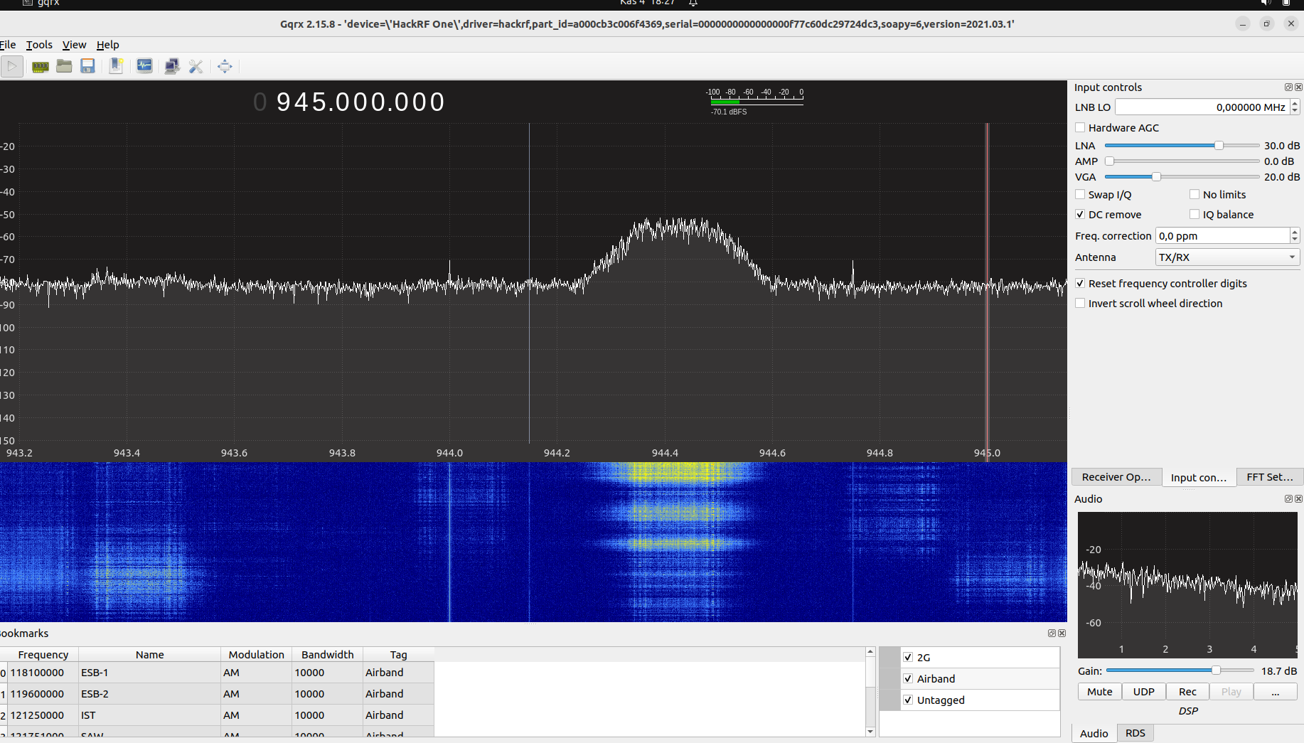Open the Antenna TX/RX dropdown
The image size is (1304, 743).
[1227, 257]
